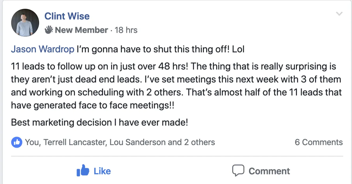
Task: Click the thumbs-up icon on the Like button
Action: [x=82, y=171]
